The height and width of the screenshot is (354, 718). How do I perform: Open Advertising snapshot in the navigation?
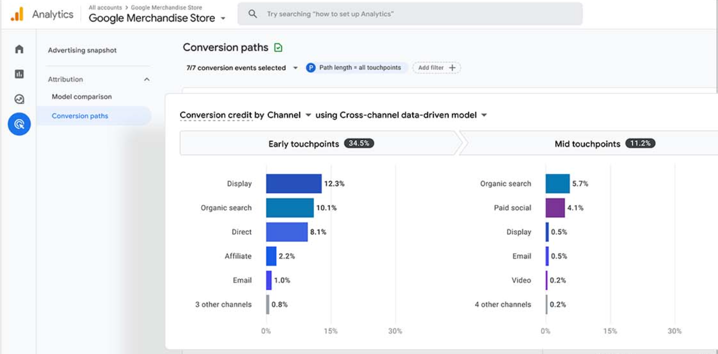click(x=82, y=50)
